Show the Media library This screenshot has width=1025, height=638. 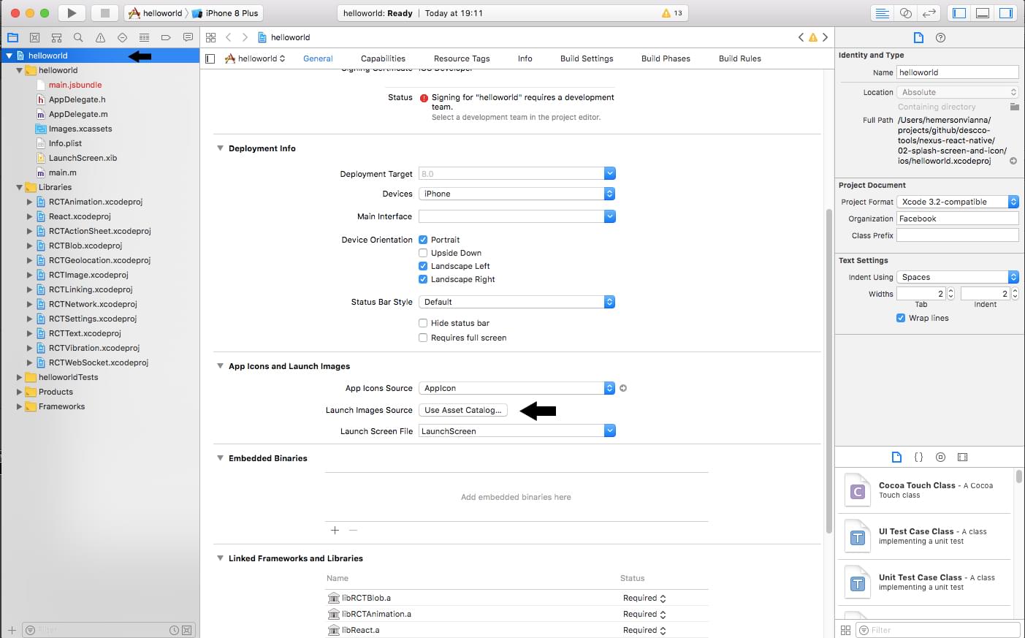962,457
